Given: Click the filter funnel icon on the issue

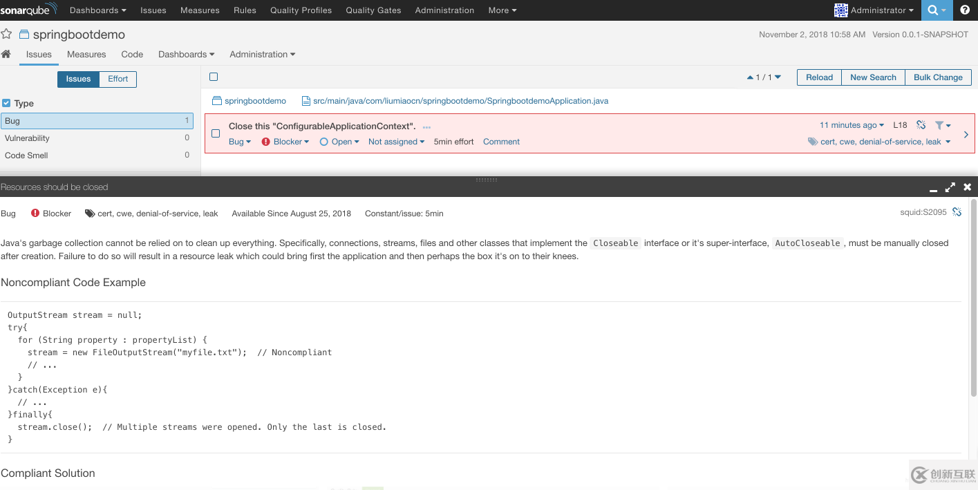Looking at the screenshot, I should pos(939,125).
